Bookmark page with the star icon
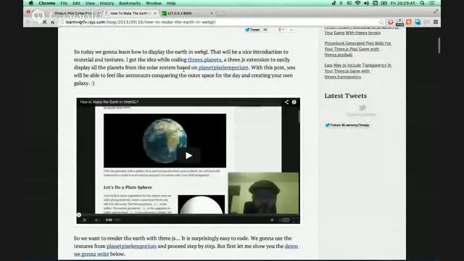The image size is (464, 261). pos(381,22)
